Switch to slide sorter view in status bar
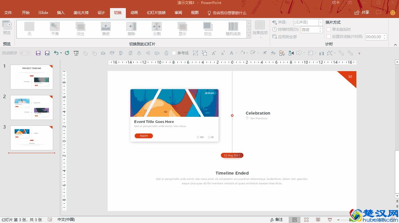 [306, 220]
